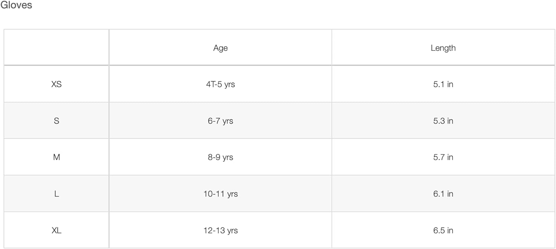
Task: Click the S size row label
Action: tap(56, 121)
